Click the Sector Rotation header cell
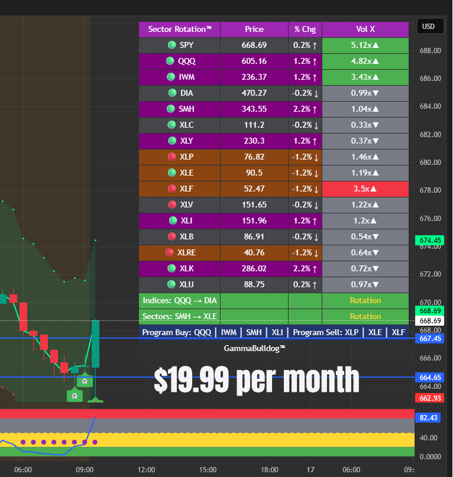453x477 pixels. (180, 30)
